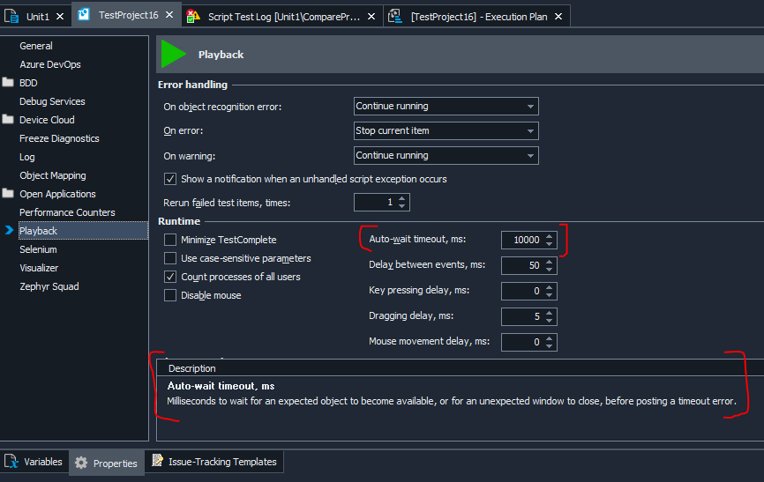Switch to the Properties tab
The image size is (764, 482).
pos(107,463)
